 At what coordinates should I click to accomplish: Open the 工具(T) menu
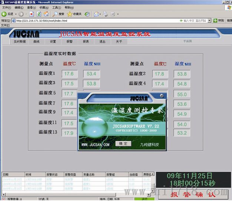pos(57,7)
